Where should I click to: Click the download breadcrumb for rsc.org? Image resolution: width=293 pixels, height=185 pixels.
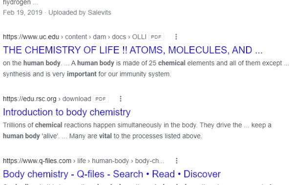click(77, 99)
